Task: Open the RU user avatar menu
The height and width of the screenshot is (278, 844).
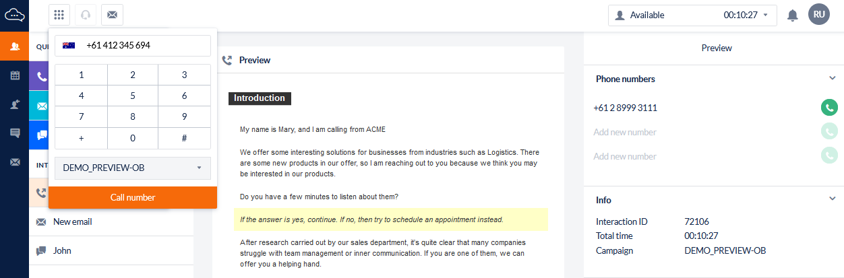Action: pyautogui.click(x=818, y=14)
